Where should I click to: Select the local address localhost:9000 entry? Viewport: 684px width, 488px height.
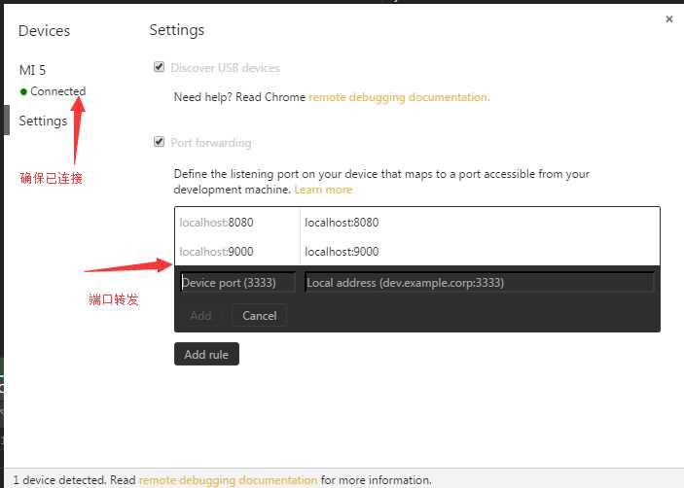342,252
